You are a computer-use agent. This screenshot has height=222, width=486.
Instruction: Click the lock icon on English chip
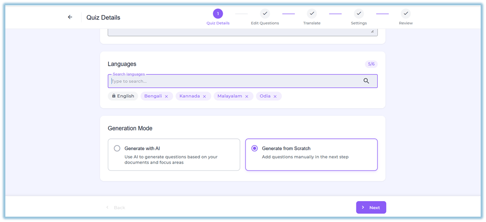click(x=114, y=96)
